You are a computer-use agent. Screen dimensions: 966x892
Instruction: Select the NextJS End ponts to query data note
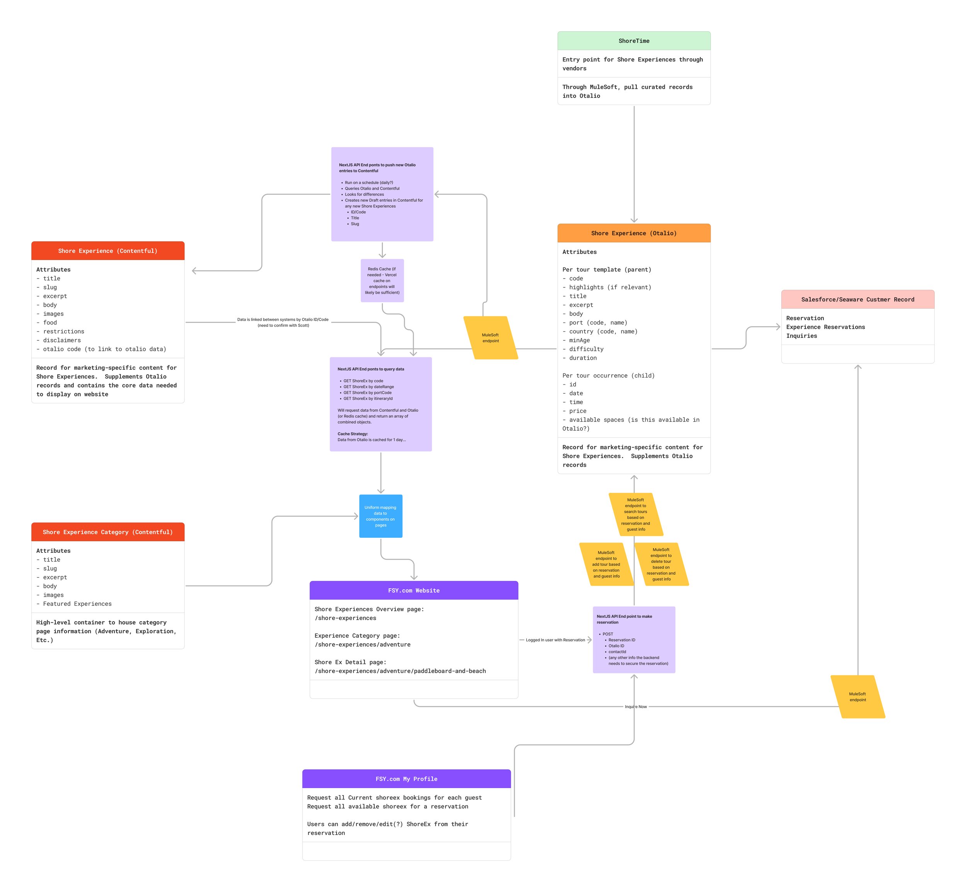(x=381, y=404)
